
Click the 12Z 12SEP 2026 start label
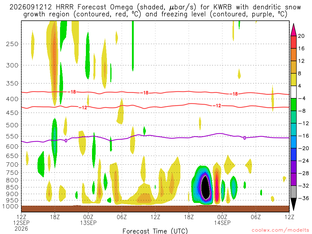21,223
